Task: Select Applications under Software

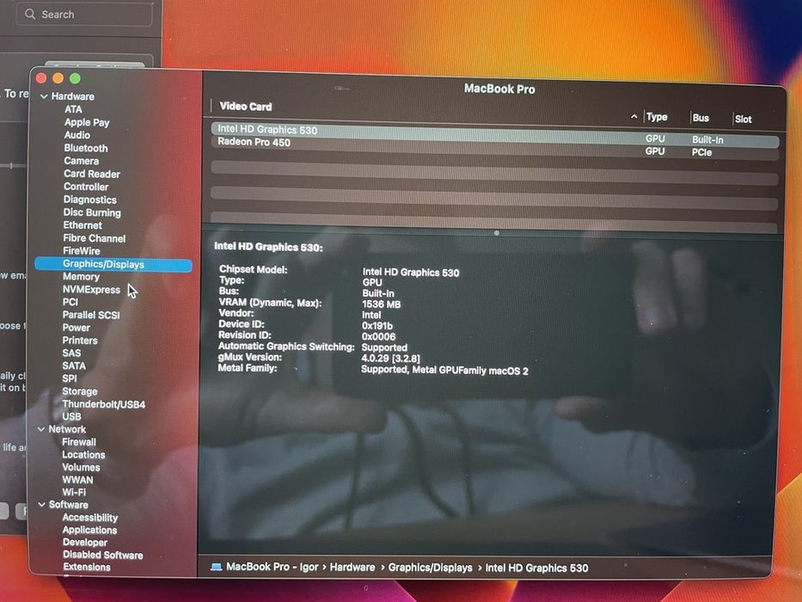Action: pos(89,530)
